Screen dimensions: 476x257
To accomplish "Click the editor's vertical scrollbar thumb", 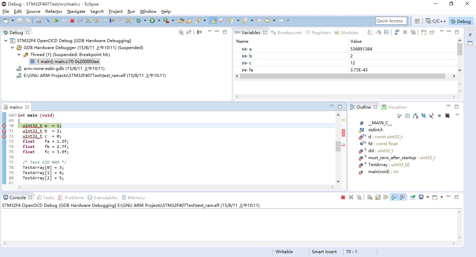I will click(338, 146).
